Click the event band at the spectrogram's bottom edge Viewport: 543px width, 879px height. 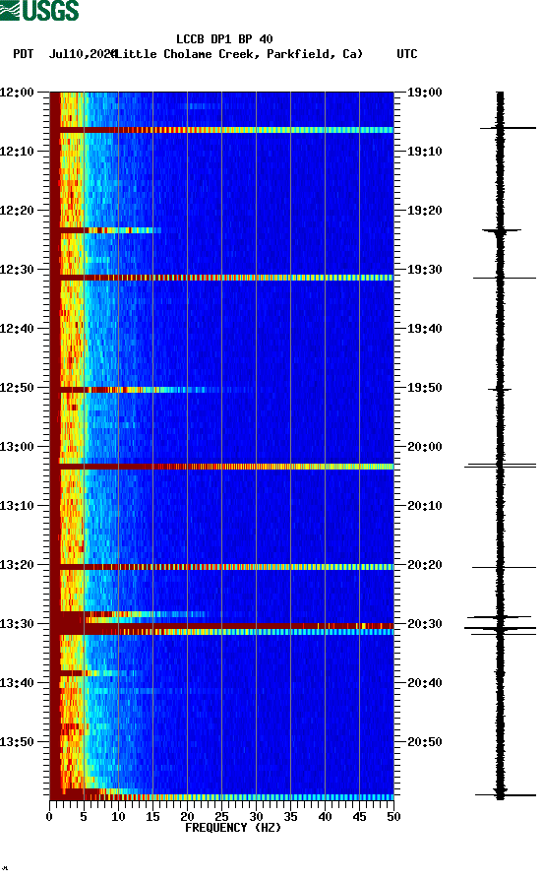[222, 796]
